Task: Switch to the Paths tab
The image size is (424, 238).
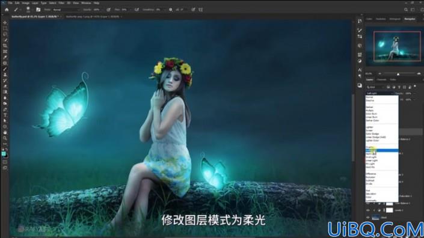Action: [x=393, y=80]
